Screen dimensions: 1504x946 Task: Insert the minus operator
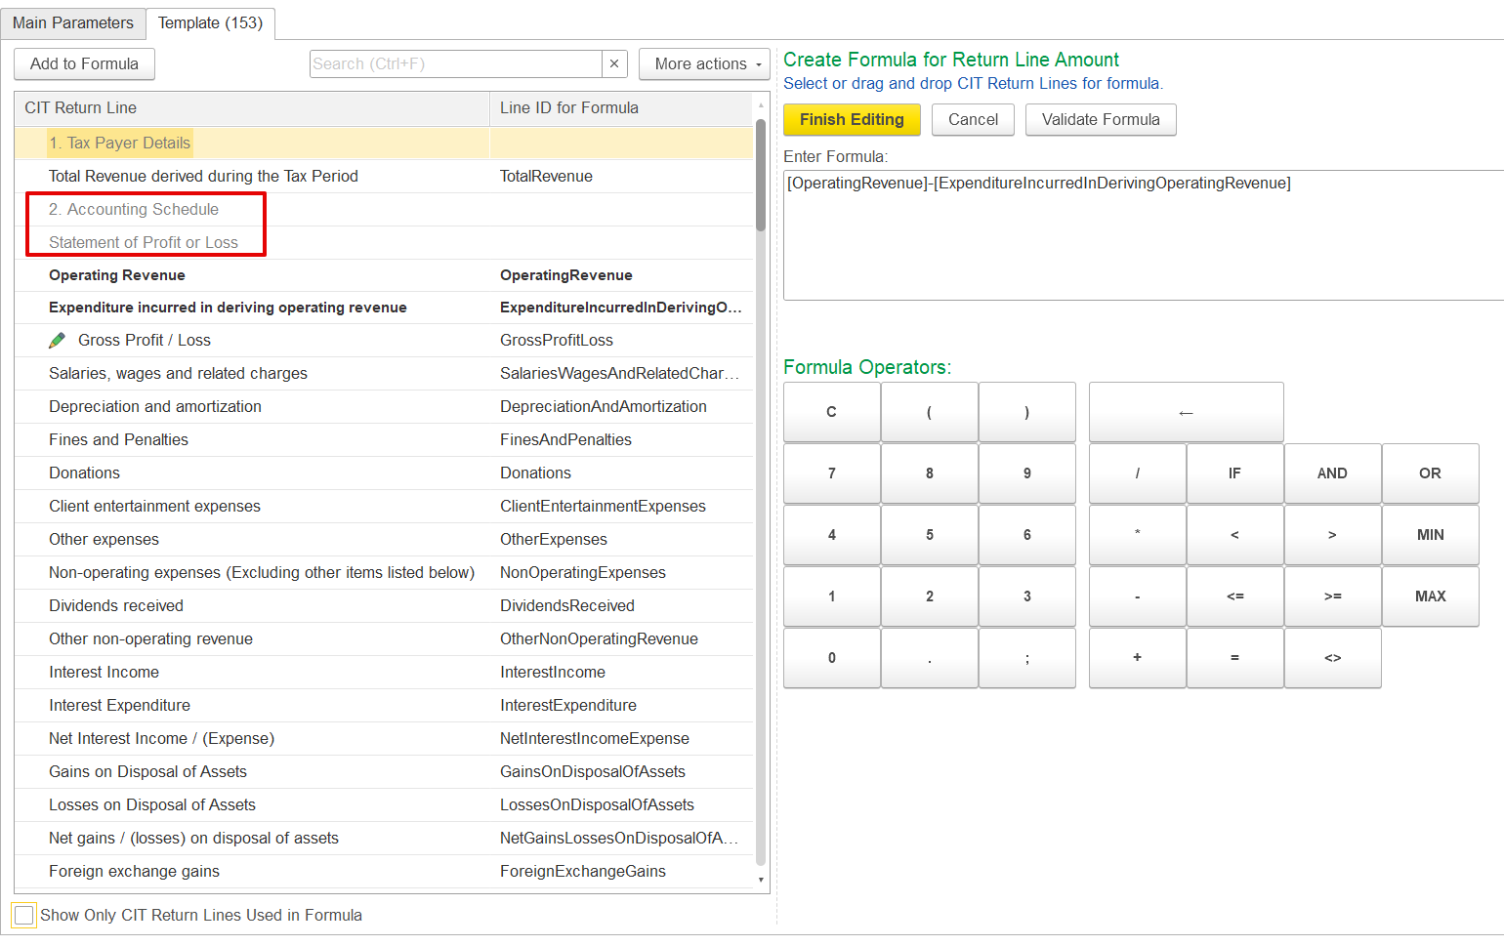click(1137, 596)
